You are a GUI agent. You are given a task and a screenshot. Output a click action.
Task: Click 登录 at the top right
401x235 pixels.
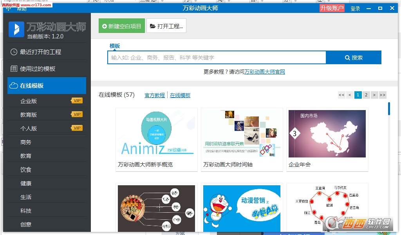pos(355,8)
